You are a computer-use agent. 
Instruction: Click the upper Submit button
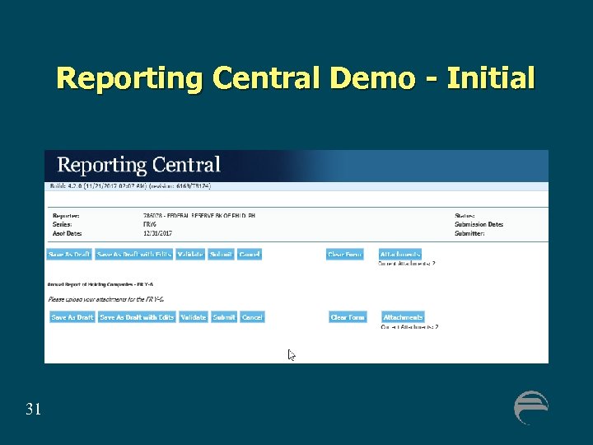[x=221, y=255]
